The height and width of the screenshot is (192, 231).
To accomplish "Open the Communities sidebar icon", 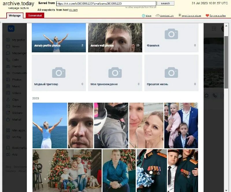I will click(x=8, y=73).
